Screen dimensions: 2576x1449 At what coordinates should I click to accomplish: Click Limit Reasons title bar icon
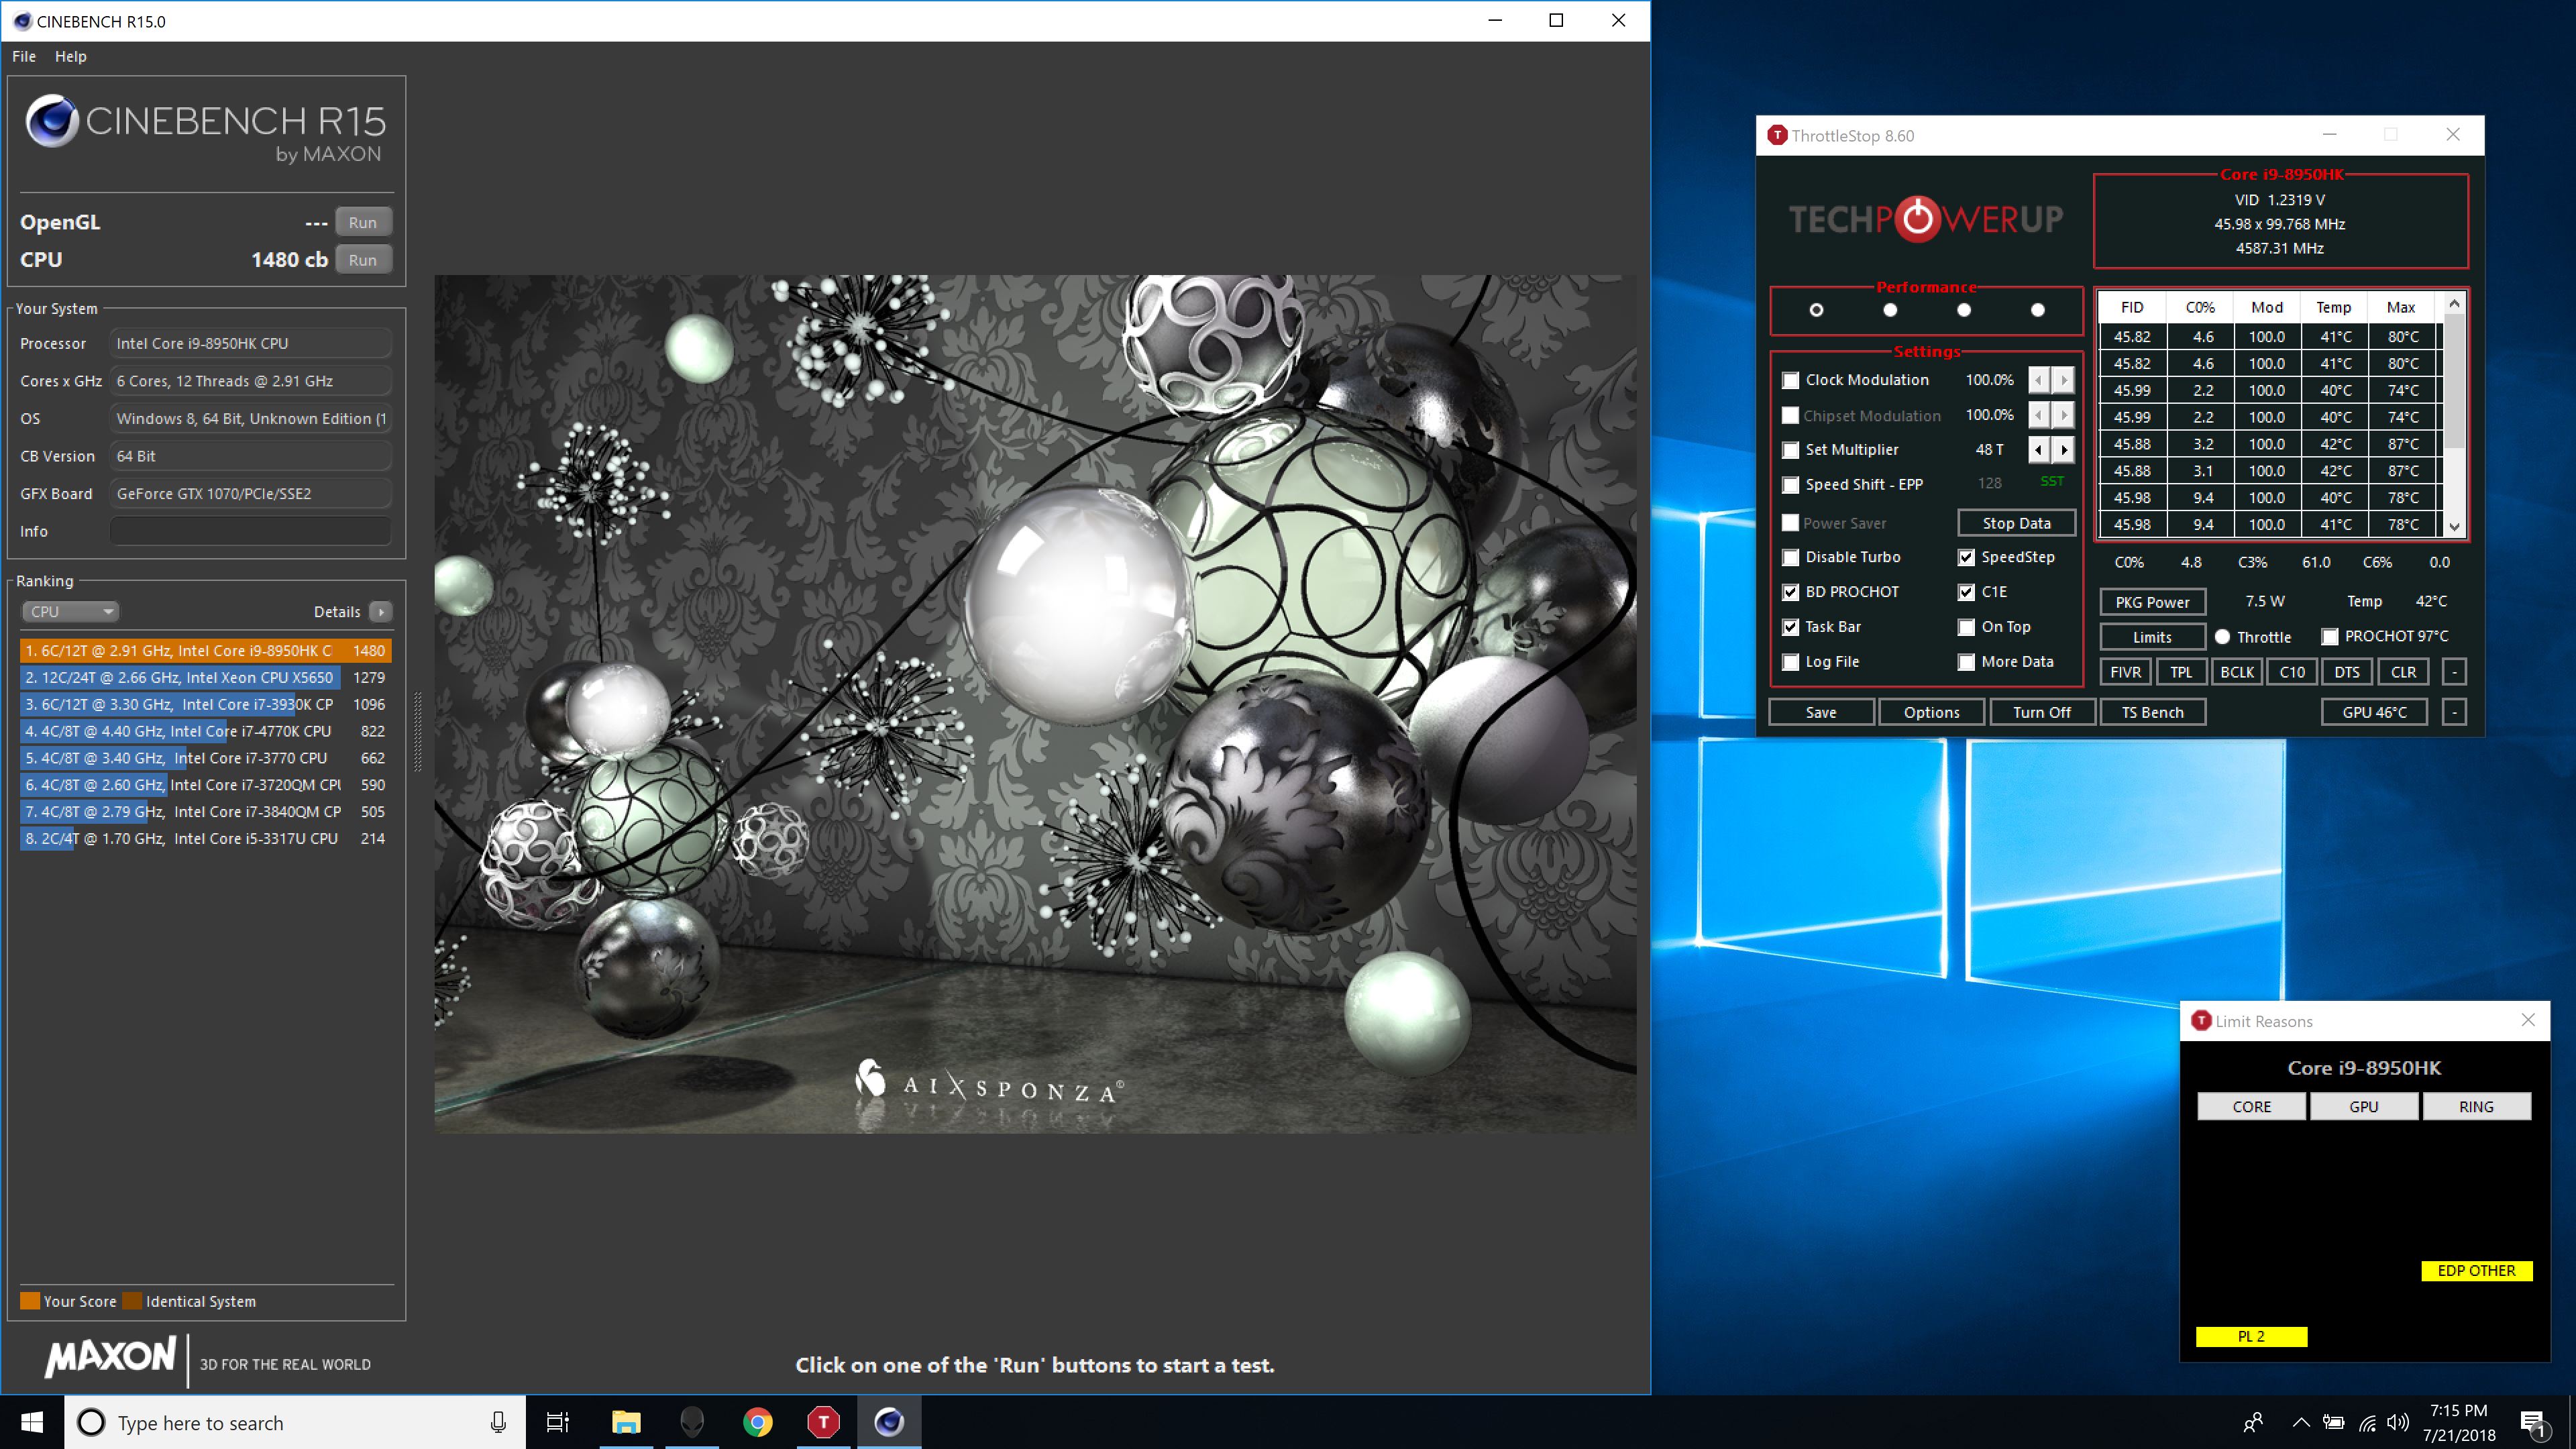pyautogui.click(x=2201, y=1021)
